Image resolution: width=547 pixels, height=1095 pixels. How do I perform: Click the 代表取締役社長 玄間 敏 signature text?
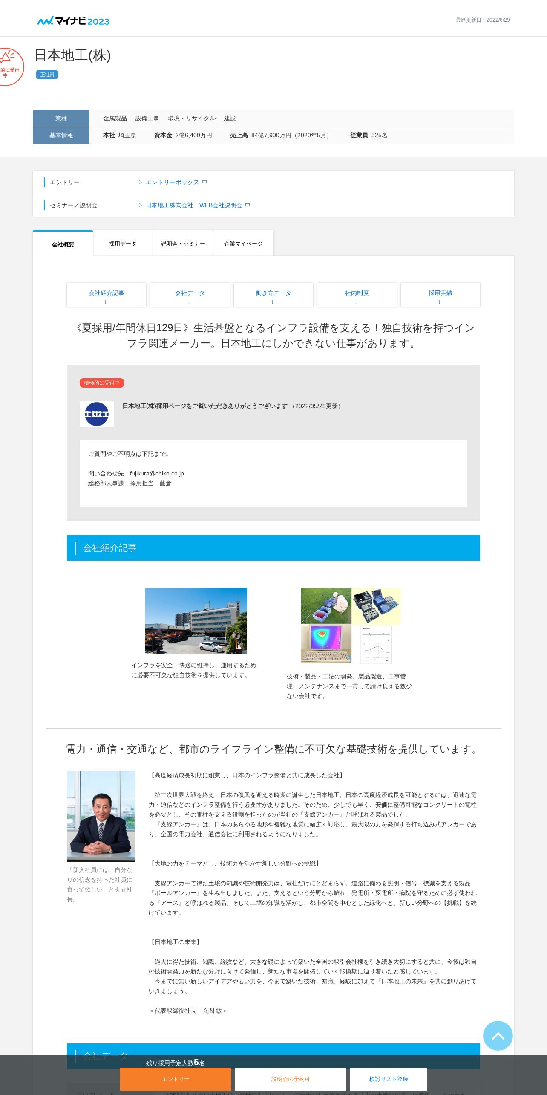pos(188,1011)
